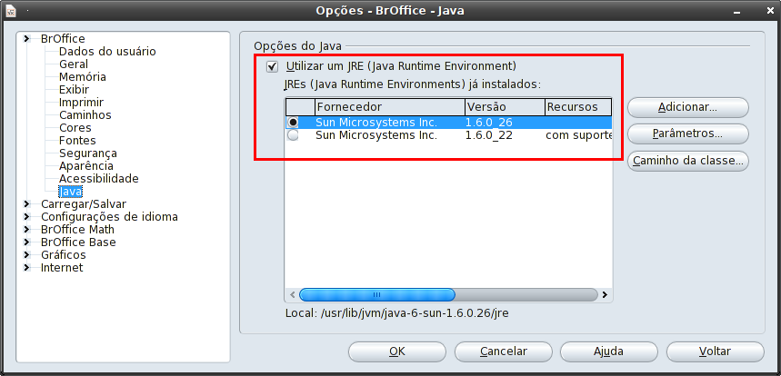The image size is (781, 376).
Task: Click Caminho da classe... button
Action: pyautogui.click(x=688, y=161)
